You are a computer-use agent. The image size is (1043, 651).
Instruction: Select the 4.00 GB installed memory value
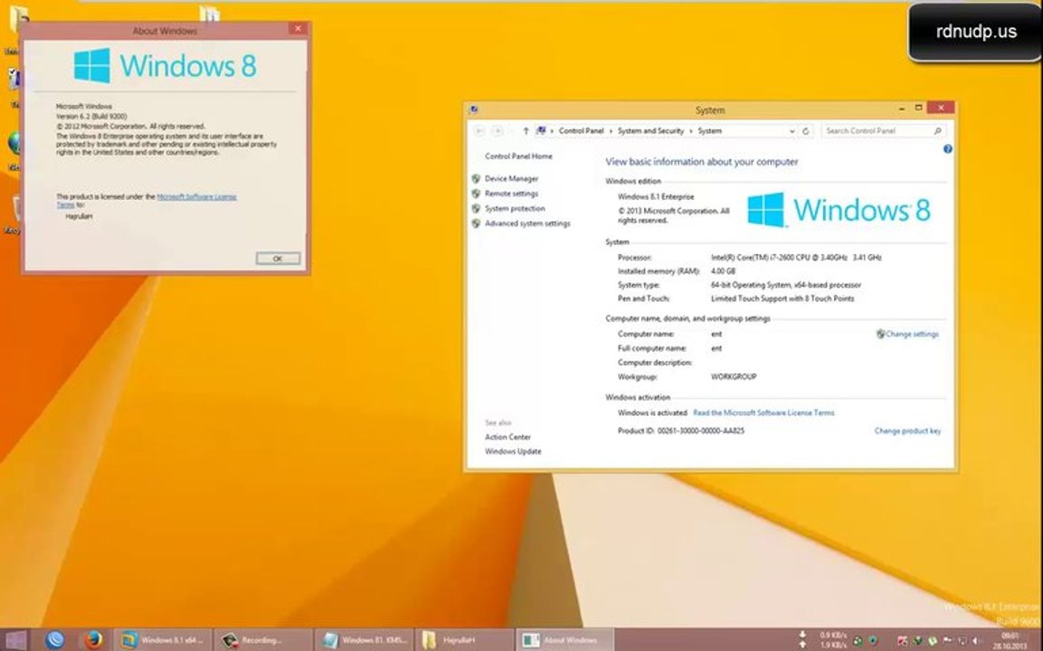(x=723, y=271)
